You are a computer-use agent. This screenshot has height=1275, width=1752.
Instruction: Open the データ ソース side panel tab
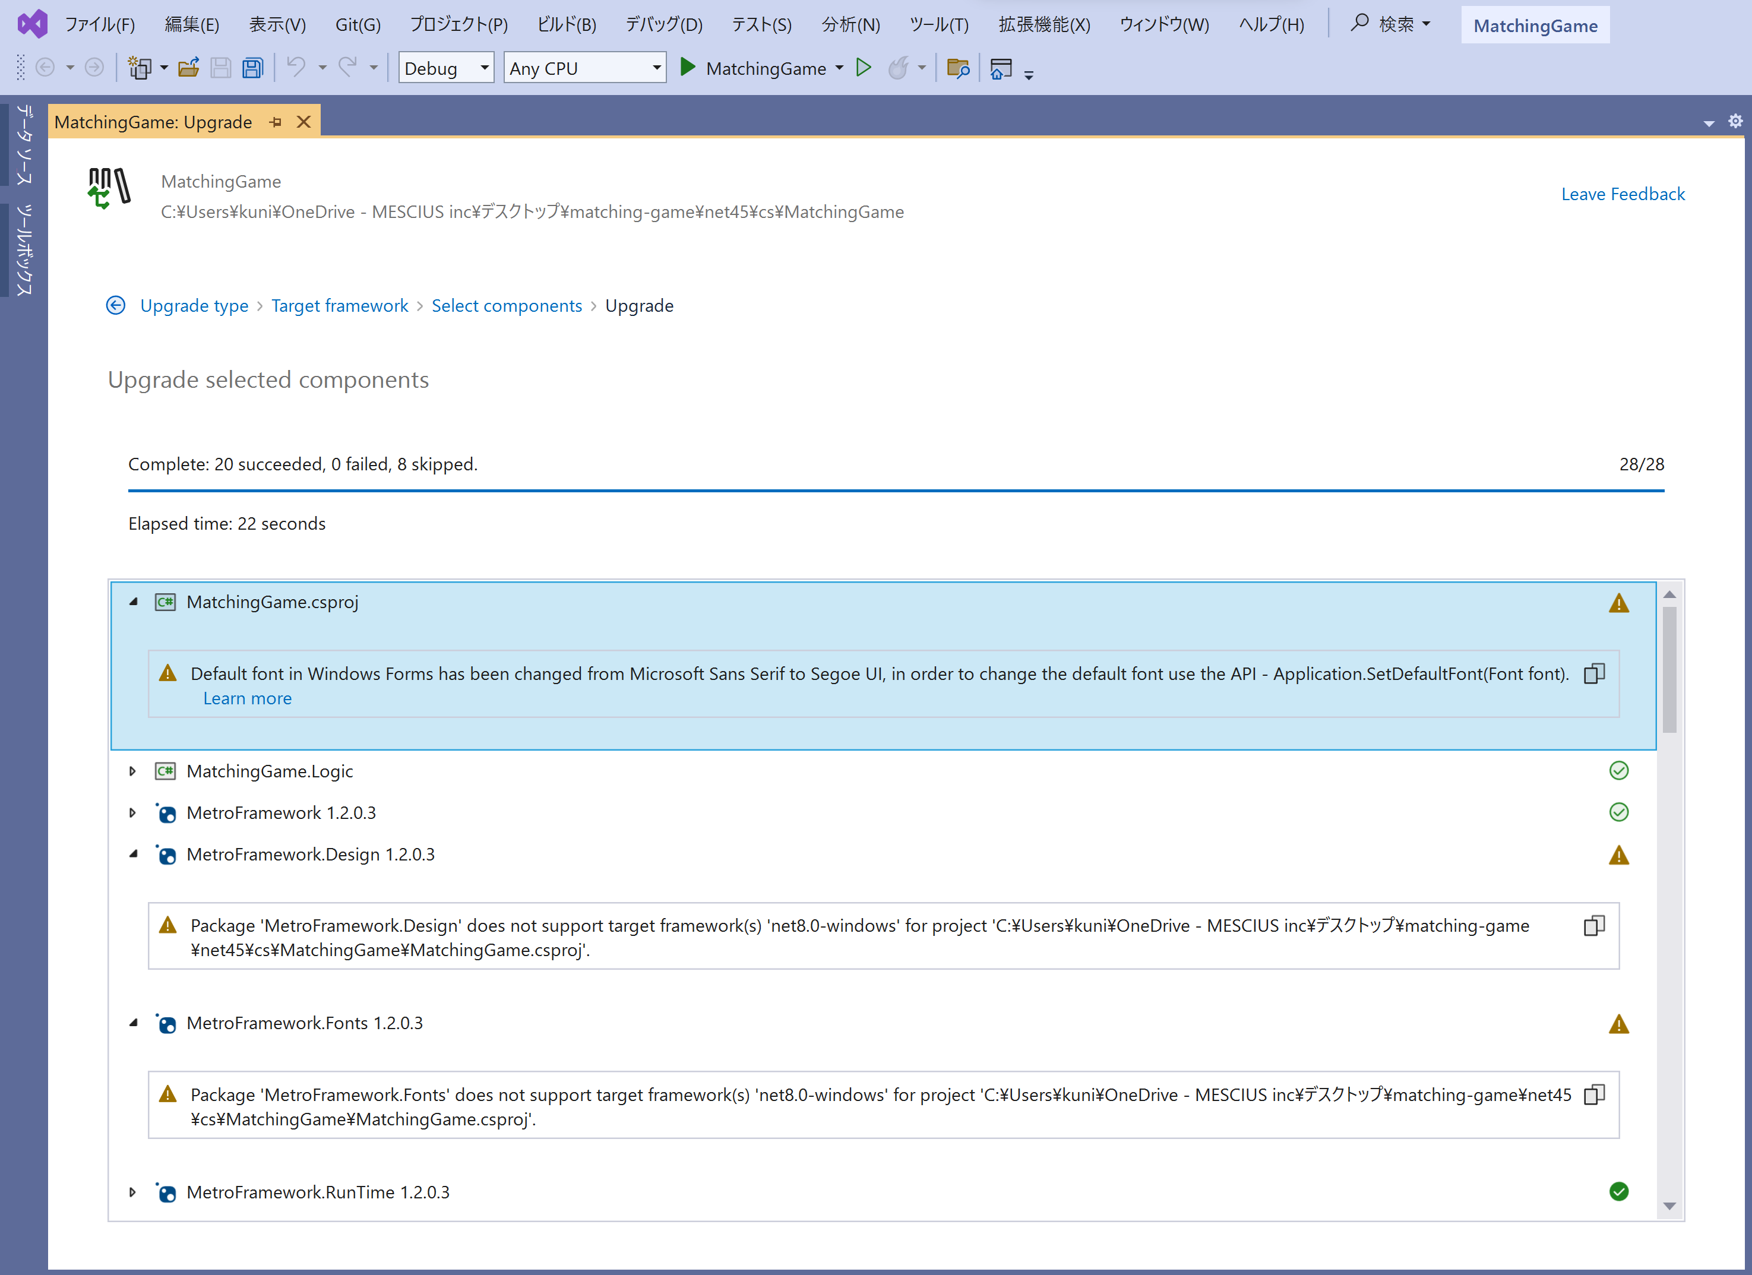point(25,146)
